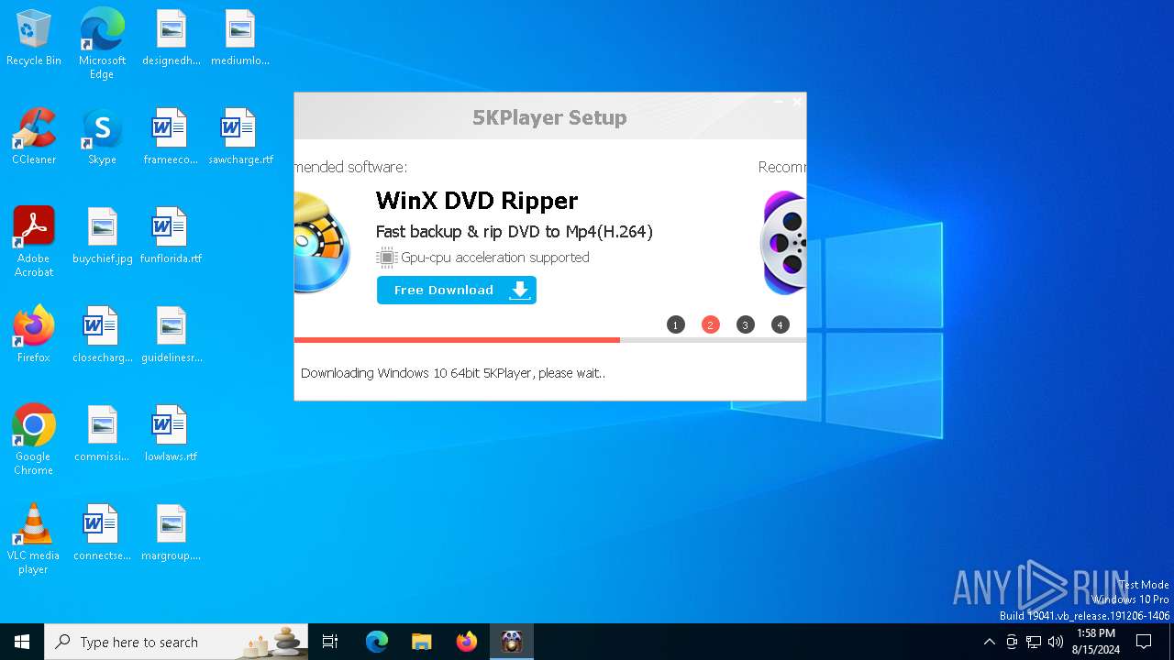Click the 5KPlayer Setup taskbar button
1174x660 pixels.
tap(512, 642)
